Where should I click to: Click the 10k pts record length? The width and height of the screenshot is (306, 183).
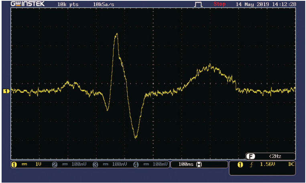(x=68, y=4)
